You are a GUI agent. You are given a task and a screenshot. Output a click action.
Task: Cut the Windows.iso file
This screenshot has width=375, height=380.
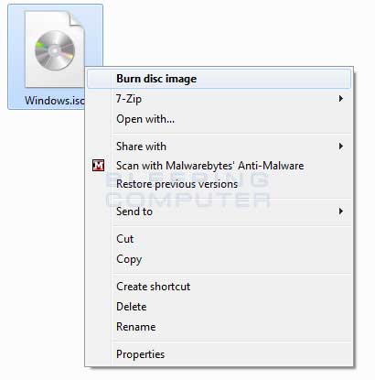click(x=219, y=239)
